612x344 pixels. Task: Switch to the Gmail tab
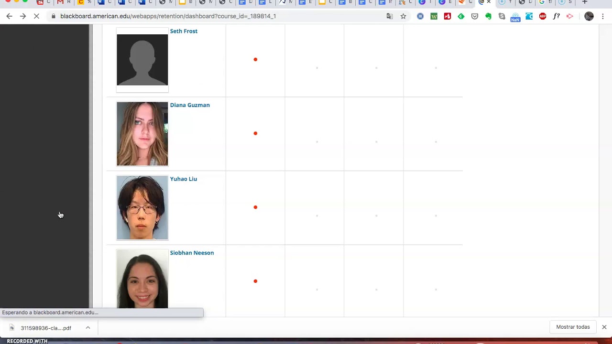pos(63,2)
